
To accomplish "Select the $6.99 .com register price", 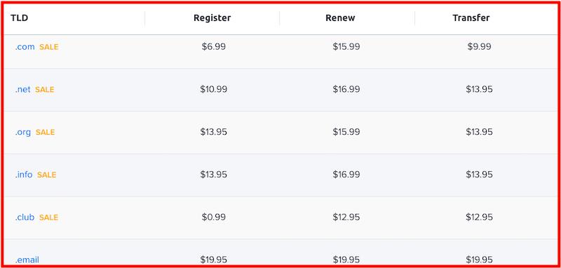I will 214,46.
